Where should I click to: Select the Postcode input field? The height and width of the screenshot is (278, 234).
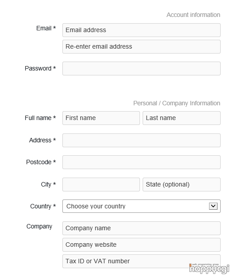141,162
